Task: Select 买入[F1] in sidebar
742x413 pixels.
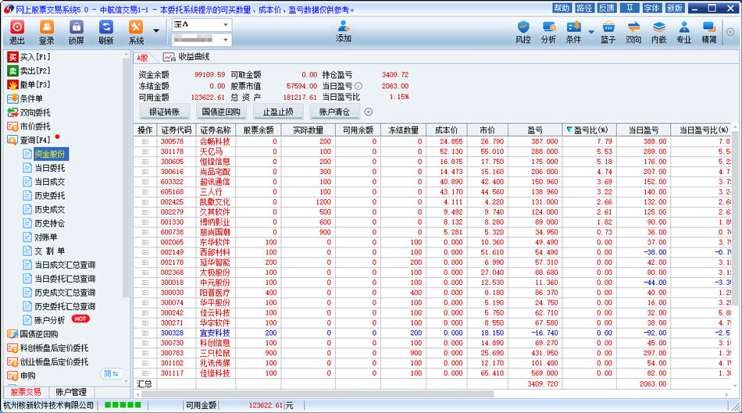Action: [x=29, y=57]
